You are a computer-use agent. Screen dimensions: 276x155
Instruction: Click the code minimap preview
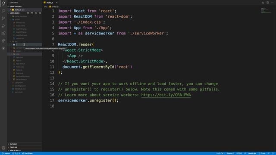click(266, 10)
